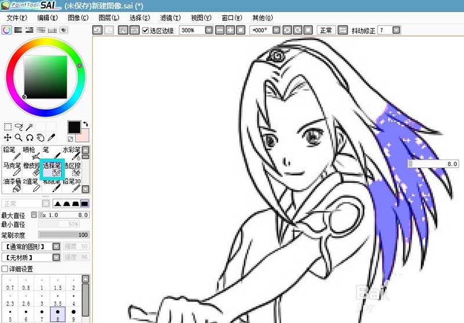Select the hand pan tool
This screenshot has width=464, height=323.
(x=40, y=137)
